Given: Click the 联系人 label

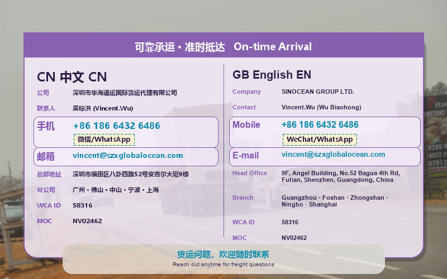Looking at the screenshot, I should (46, 108).
